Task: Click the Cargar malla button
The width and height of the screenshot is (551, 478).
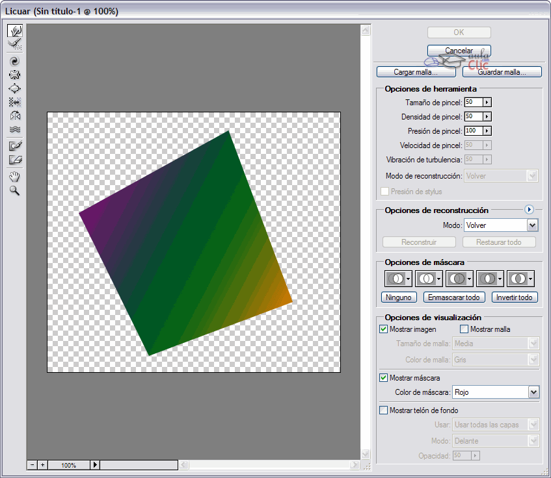Action: click(416, 72)
